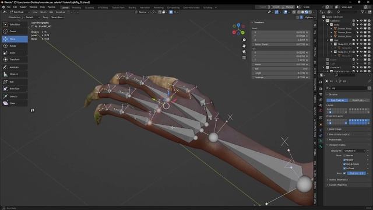Screen dimensions: 373x210
Task: Select the Measure tool
Action: [15, 74]
